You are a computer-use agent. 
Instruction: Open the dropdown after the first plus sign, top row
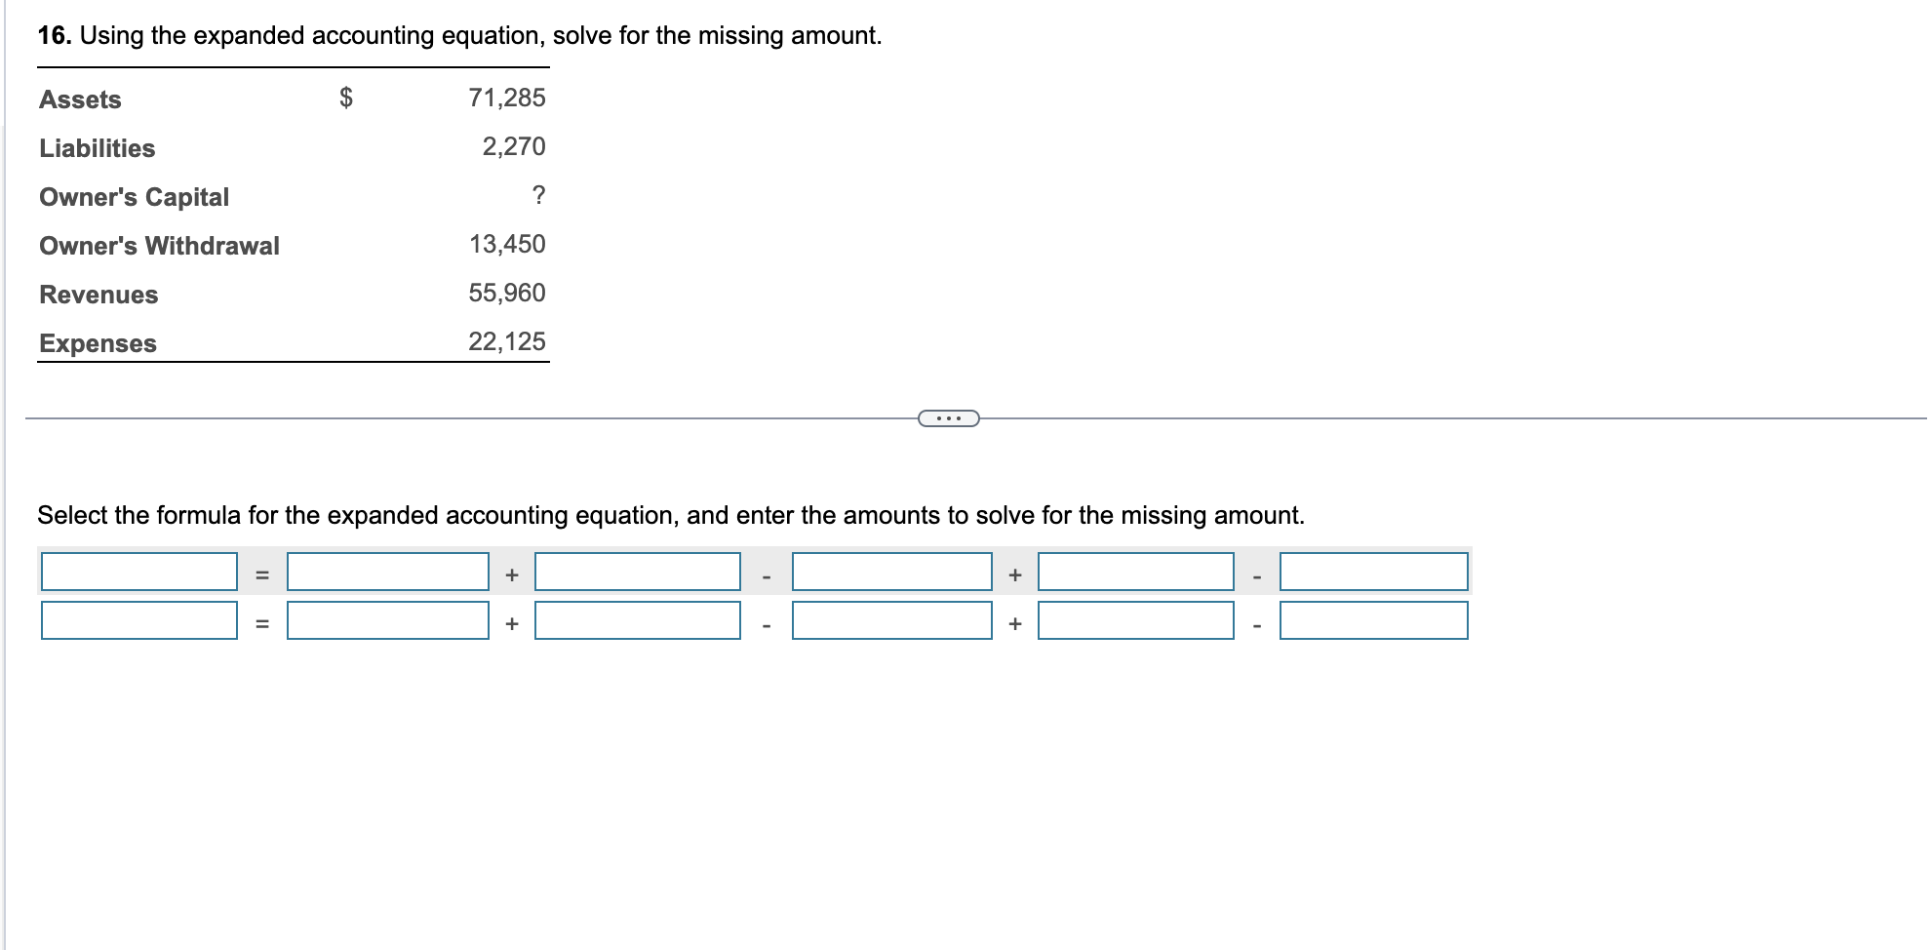[x=635, y=574]
